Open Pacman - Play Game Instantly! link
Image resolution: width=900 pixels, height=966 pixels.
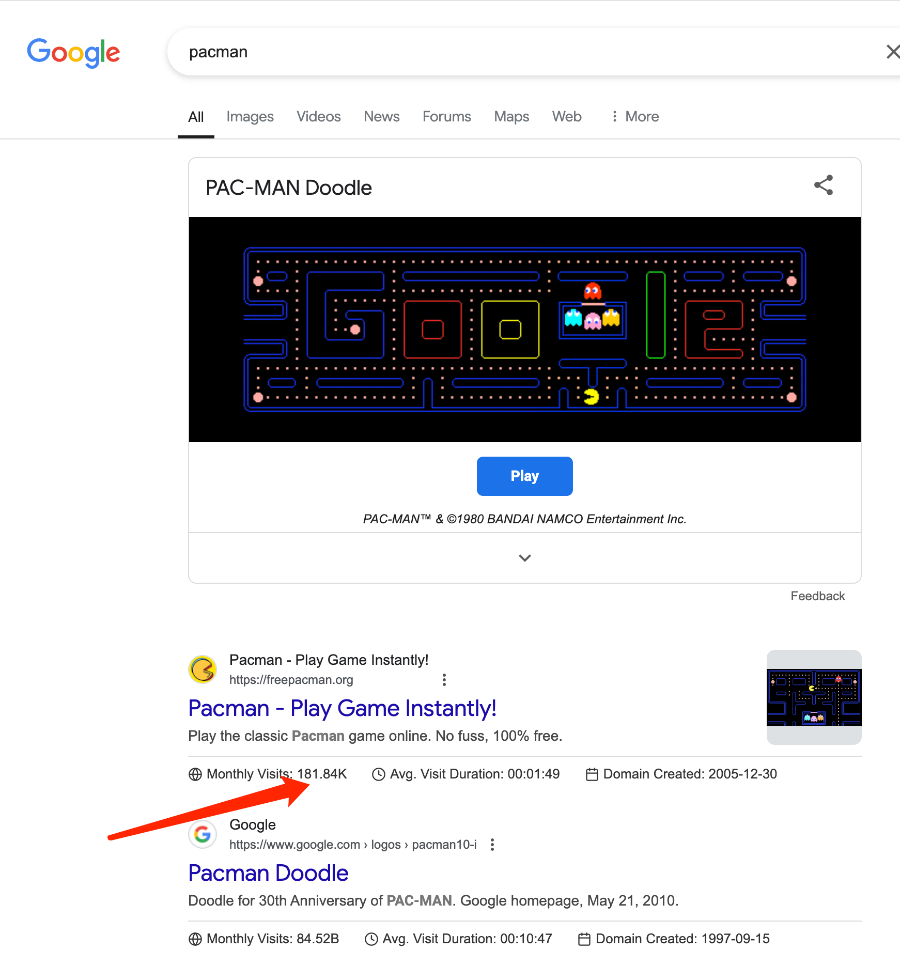tap(342, 708)
